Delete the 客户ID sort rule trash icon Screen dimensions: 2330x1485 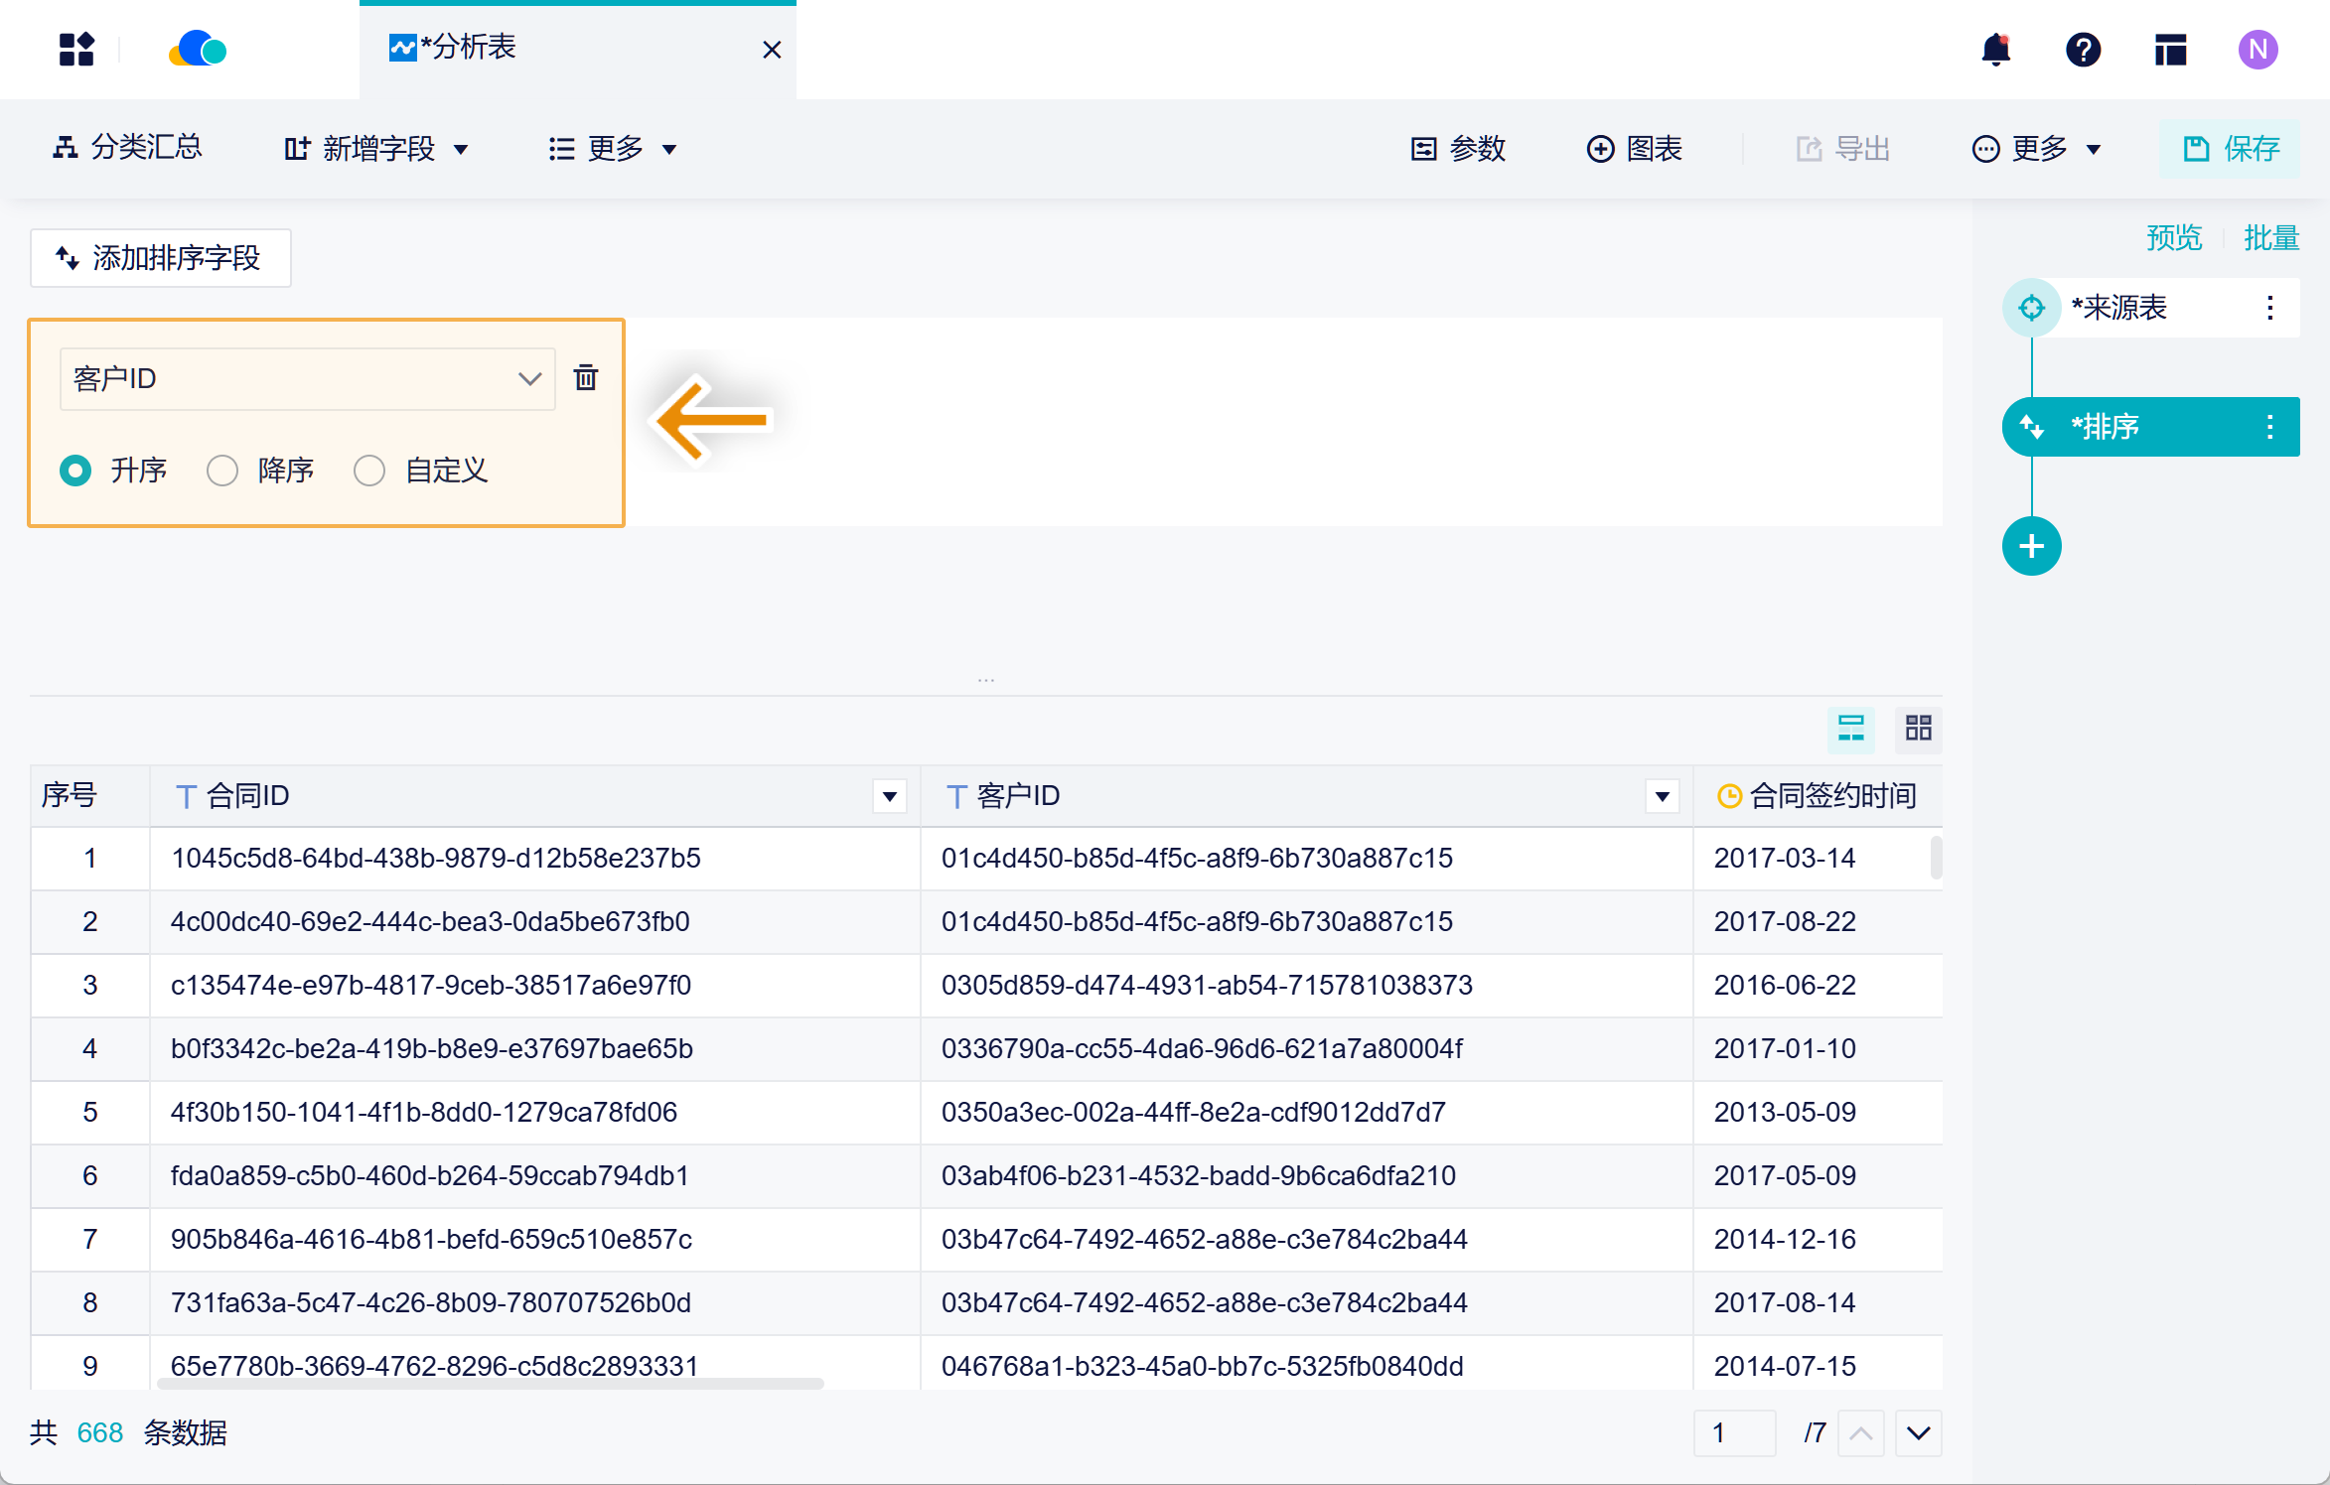coord(586,377)
